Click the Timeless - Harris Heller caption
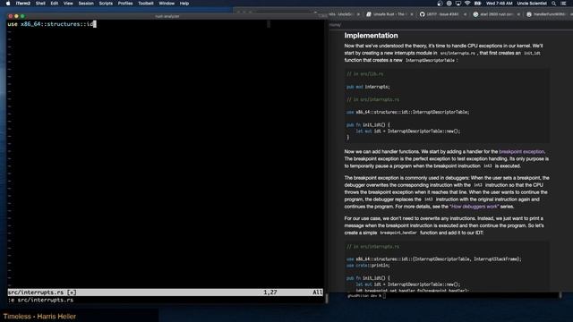Screen dimensions: 573x322 coord(39,317)
